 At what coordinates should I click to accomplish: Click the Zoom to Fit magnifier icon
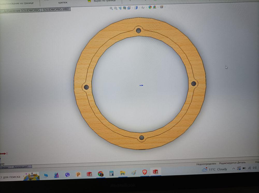coord(111,8)
